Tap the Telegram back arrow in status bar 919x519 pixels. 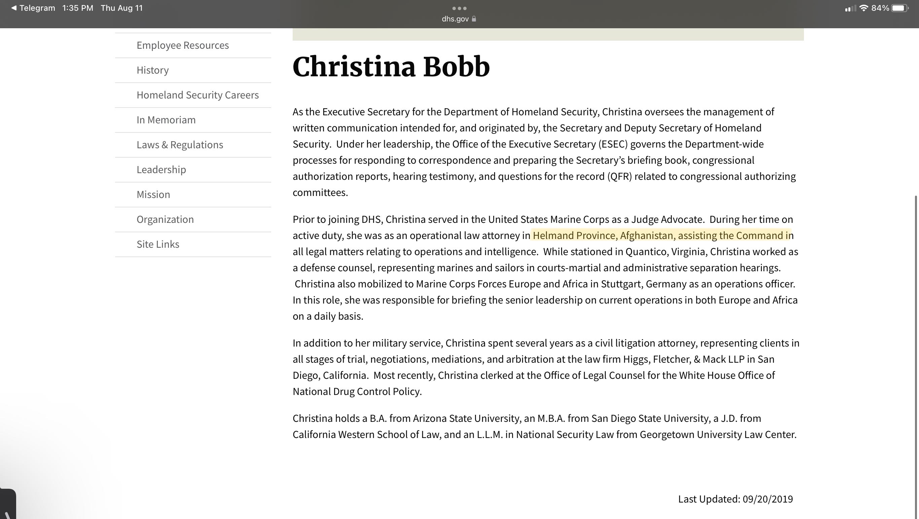14,8
